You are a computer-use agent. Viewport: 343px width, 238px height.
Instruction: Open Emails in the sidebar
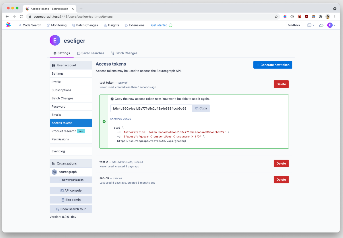click(x=71, y=115)
